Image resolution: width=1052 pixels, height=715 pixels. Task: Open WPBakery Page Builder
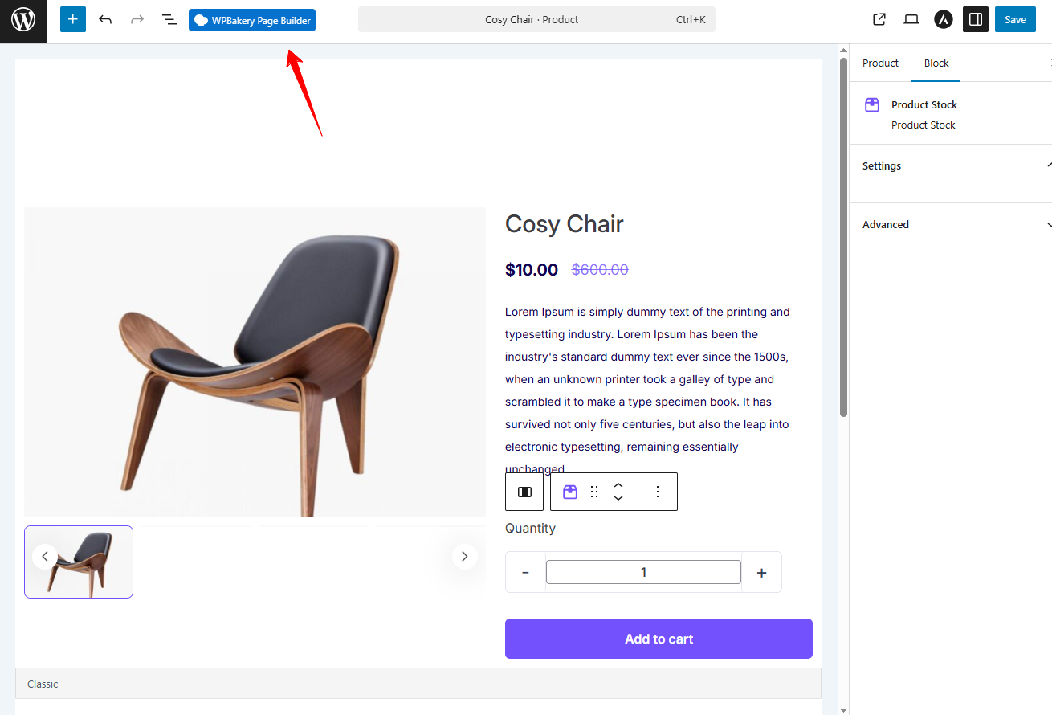point(252,20)
